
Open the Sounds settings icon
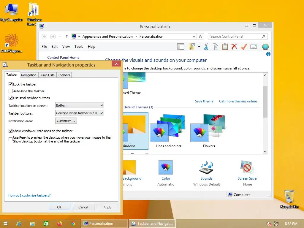coord(207,167)
